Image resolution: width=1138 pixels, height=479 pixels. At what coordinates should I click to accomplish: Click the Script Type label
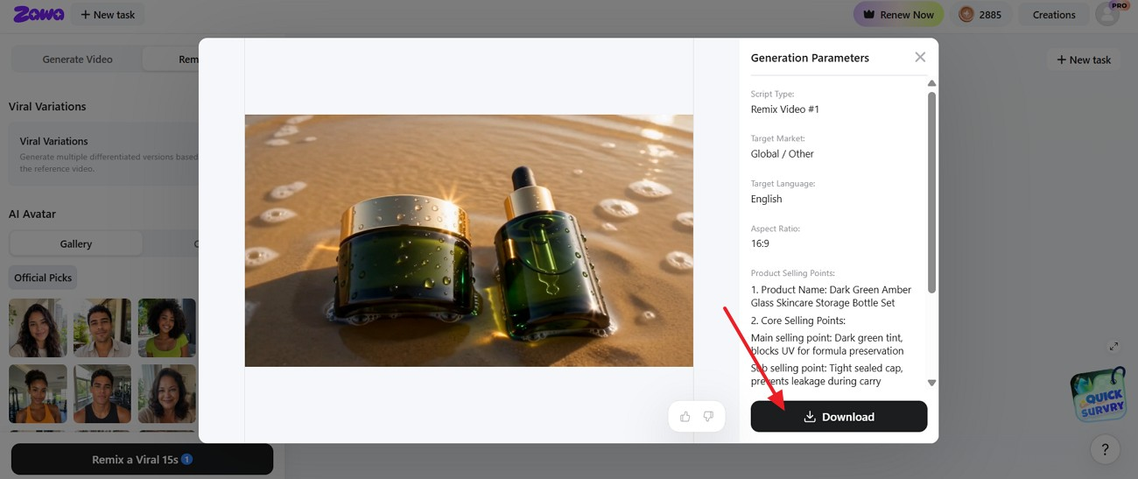pyautogui.click(x=772, y=94)
